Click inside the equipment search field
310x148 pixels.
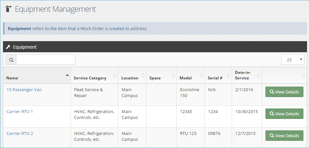pos(46,60)
